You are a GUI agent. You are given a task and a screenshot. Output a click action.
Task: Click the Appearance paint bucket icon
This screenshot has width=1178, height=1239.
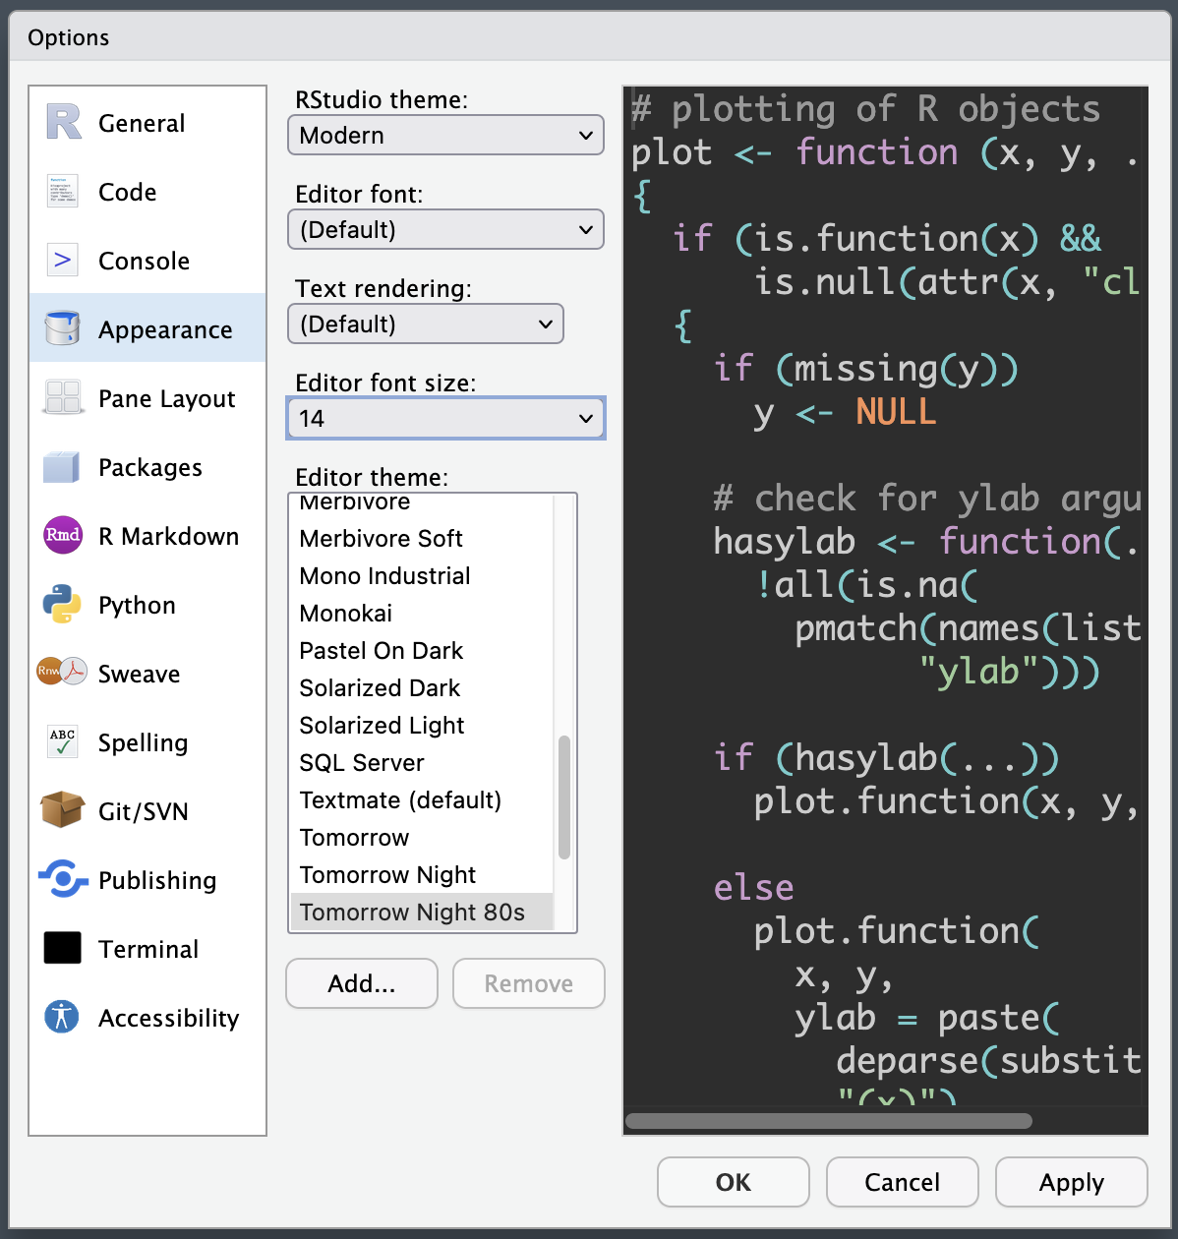tap(62, 327)
